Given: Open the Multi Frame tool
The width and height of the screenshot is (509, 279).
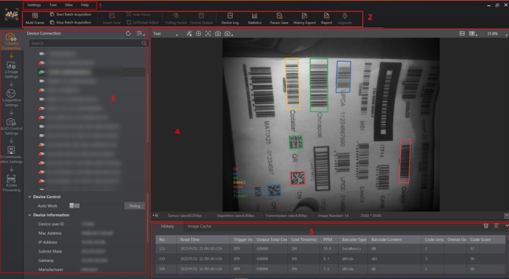Looking at the screenshot, I should pos(35,18).
